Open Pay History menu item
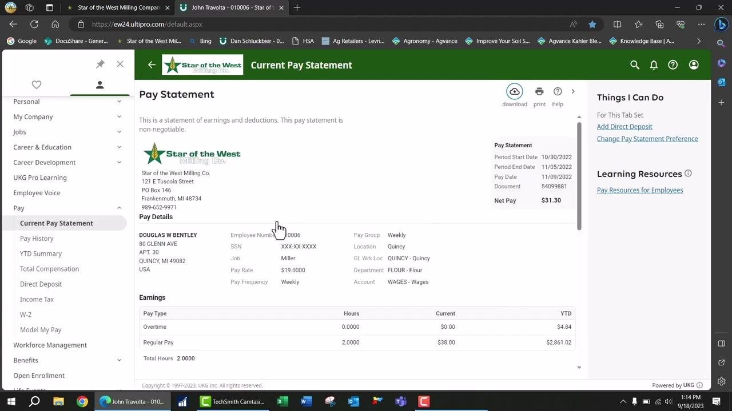 (37, 239)
